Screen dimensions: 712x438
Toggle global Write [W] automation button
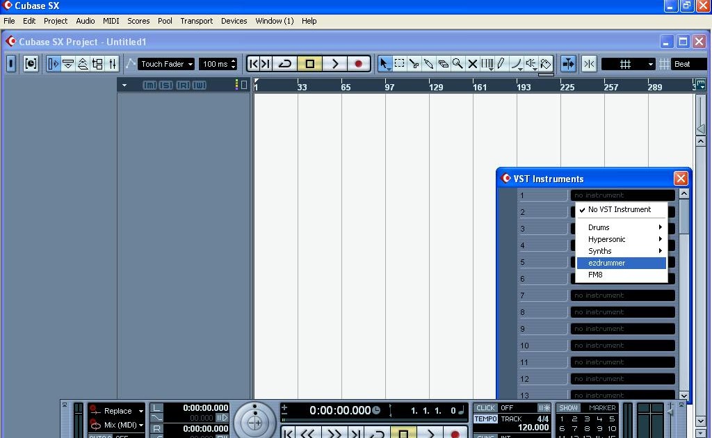coord(200,86)
